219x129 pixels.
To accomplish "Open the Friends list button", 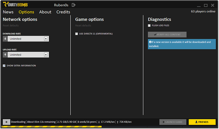I will tap(202, 122).
